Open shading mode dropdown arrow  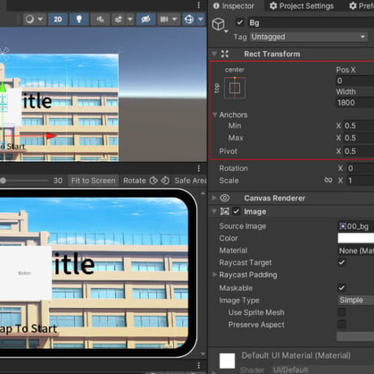tap(40, 20)
